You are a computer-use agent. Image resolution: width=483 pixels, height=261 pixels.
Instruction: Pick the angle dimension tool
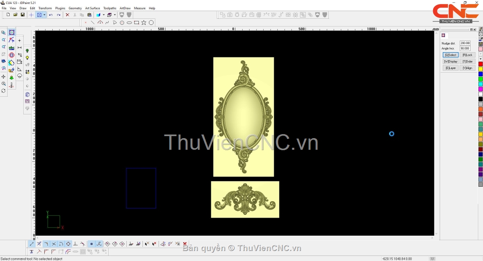[x=19, y=69]
